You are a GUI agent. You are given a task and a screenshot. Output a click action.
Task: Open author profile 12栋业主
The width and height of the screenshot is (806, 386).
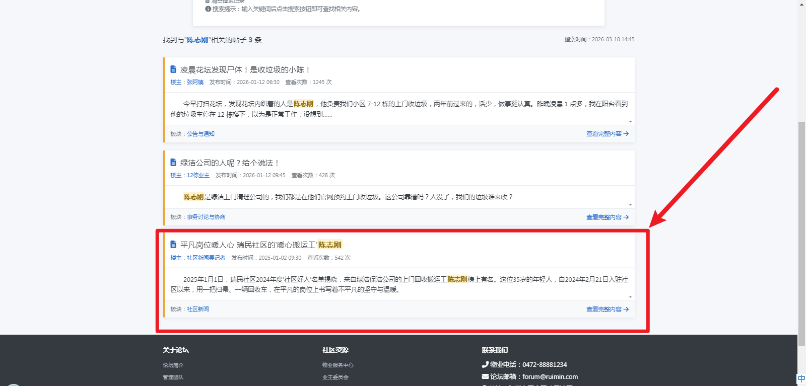coord(198,175)
